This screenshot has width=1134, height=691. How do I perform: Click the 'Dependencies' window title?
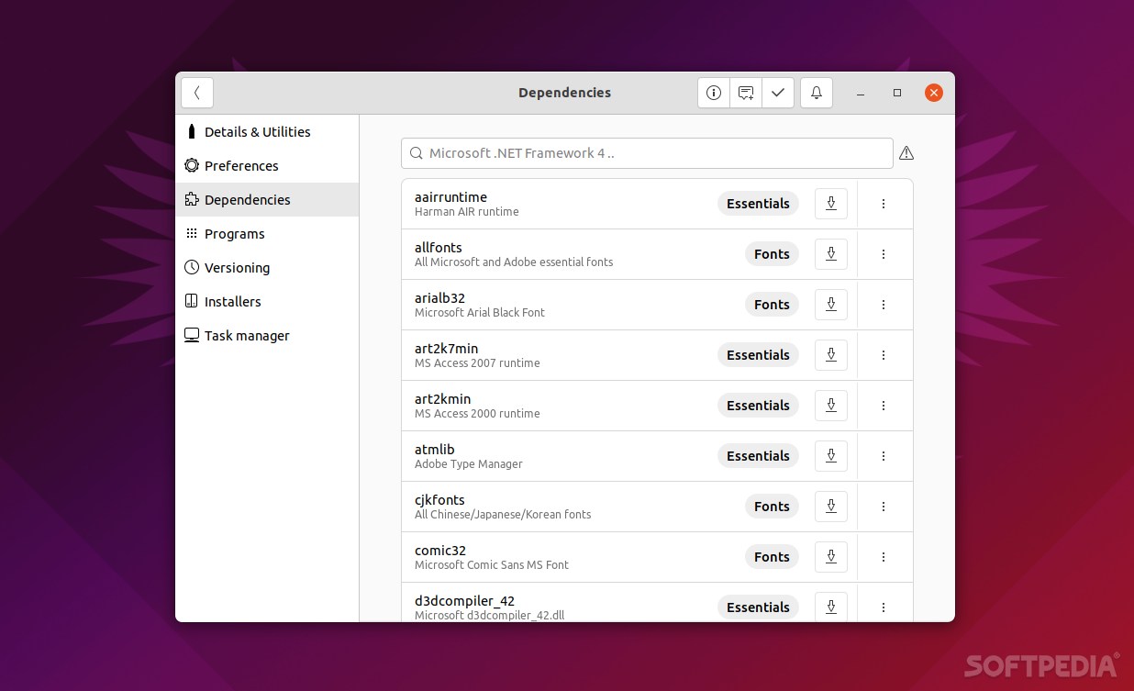tap(564, 93)
